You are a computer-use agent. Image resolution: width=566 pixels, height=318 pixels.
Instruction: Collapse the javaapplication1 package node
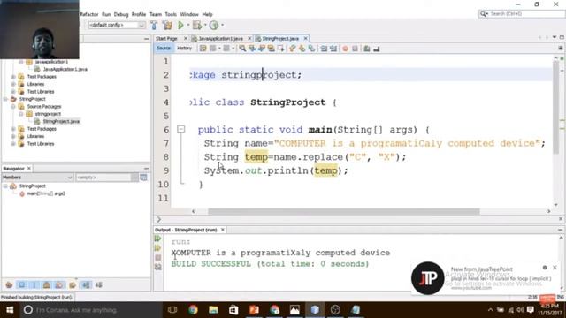click(x=21, y=62)
